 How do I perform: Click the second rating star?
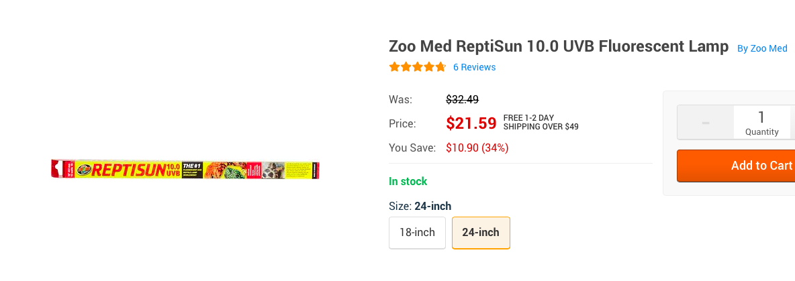[406, 67]
